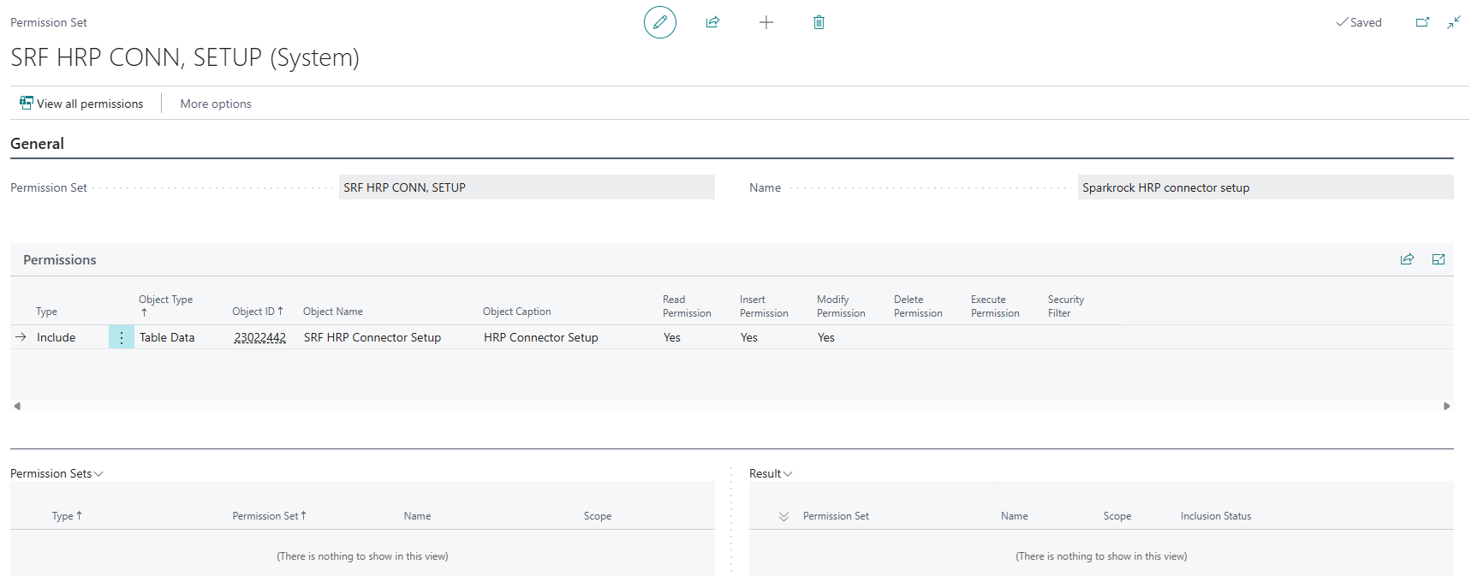Image resolution: width=1477 pixels, height=576 pixels.
Task: Click Read Permission column header
Action: (687, 306)
